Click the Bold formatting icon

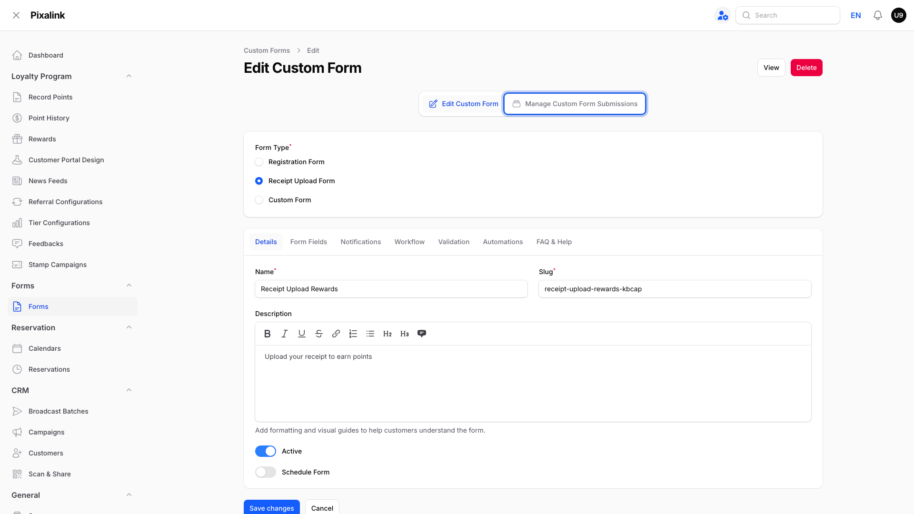coord(268,334)
